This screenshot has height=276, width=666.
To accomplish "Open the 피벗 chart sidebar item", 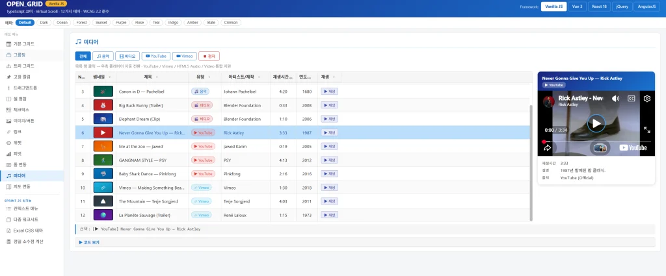I will click(32, 153).
